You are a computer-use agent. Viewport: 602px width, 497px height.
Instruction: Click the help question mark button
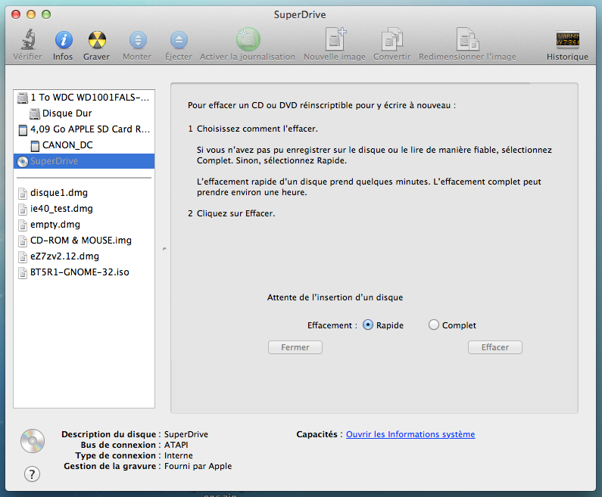point(32,474)
